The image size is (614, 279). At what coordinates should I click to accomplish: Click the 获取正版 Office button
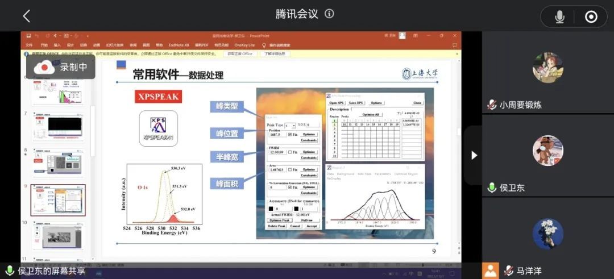[x=240, y=54]
